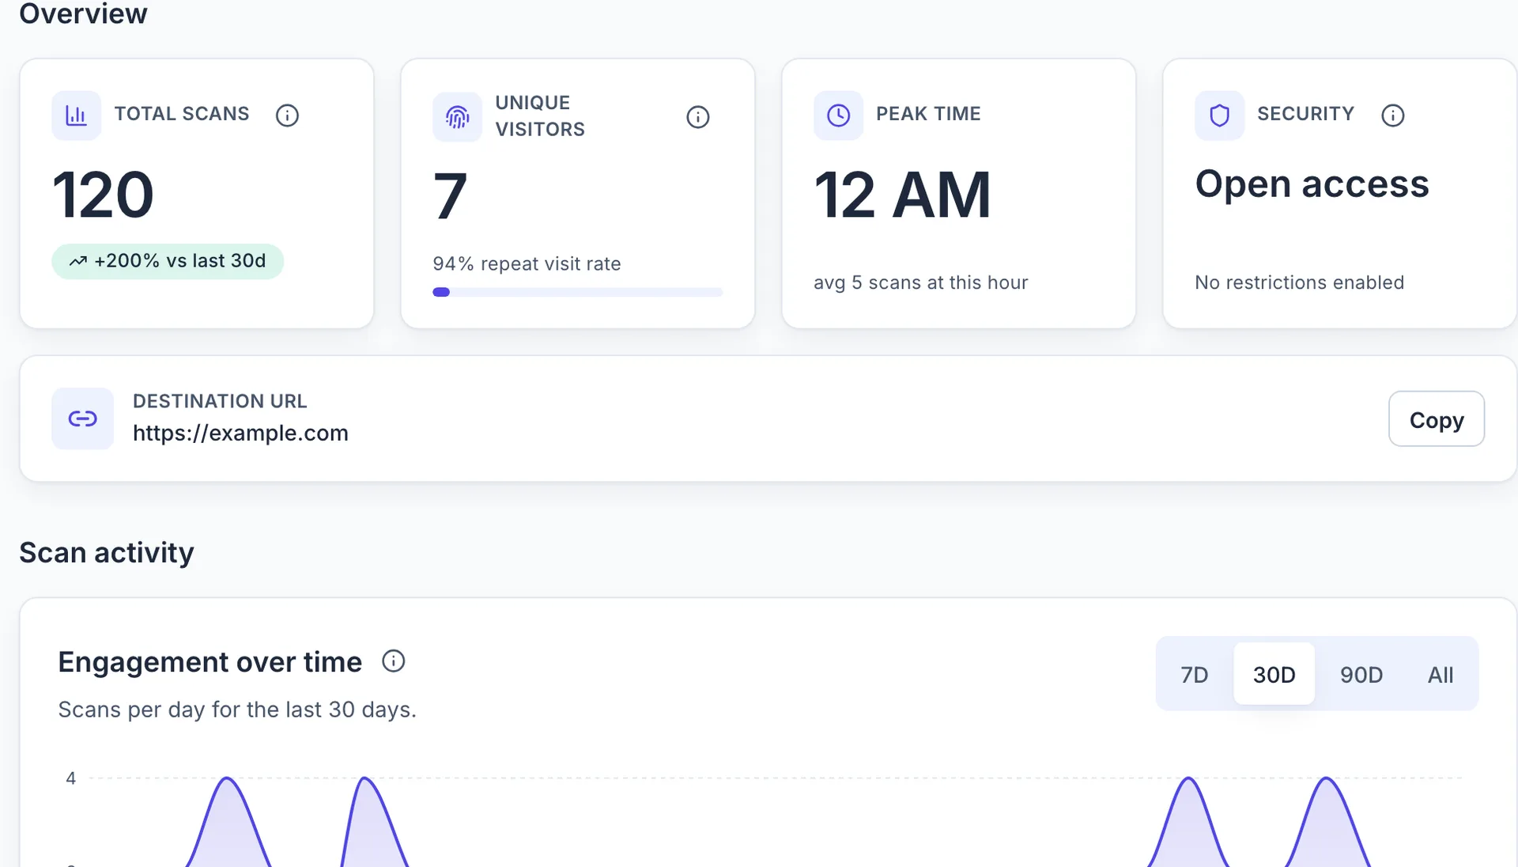Click the Overview heading

(83, 14)
